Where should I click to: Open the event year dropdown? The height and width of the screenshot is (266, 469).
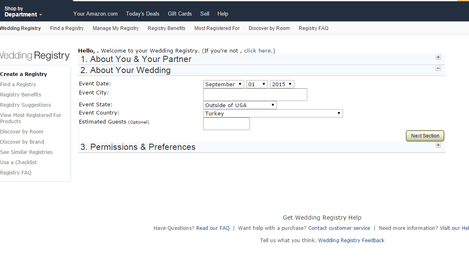click(x=282, y=85)
